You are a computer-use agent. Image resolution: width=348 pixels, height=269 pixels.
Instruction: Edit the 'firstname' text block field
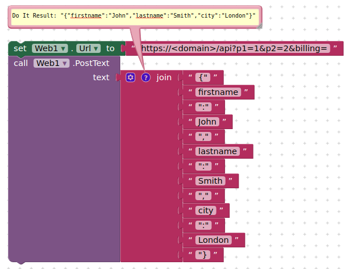(x=218, y=92)
